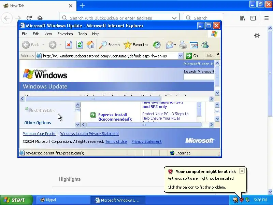Open the Back history dropdown arrow

43,45
